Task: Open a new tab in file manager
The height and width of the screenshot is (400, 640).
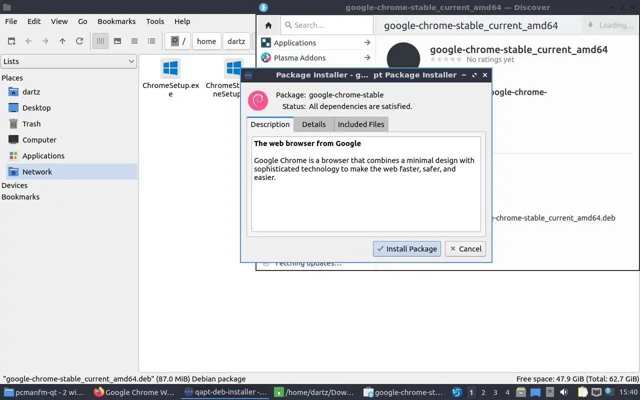Action: click(11, 41)
